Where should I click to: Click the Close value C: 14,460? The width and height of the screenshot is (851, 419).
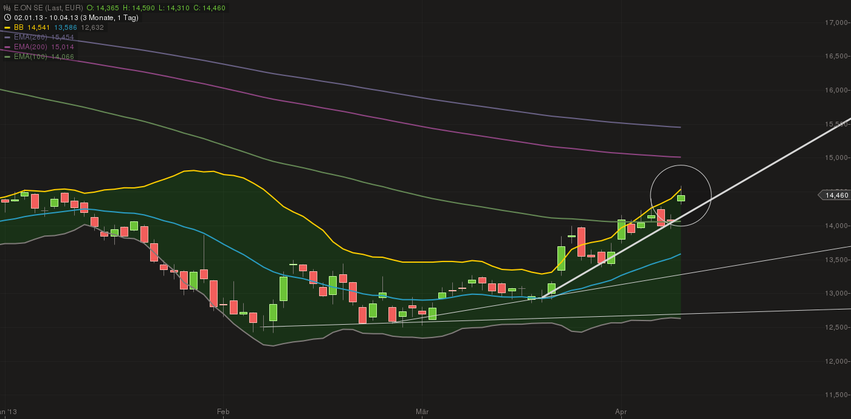click(x=210, y=8)
